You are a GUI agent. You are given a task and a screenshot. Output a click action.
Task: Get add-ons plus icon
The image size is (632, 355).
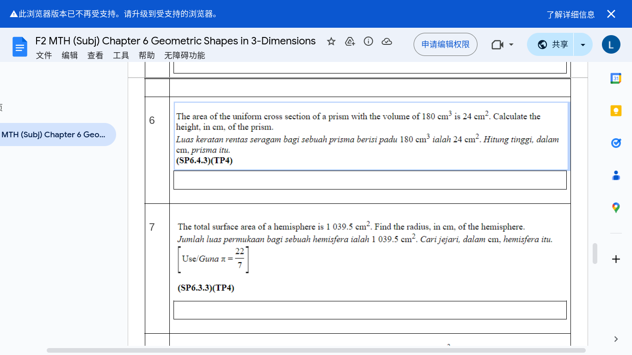(616, 259)
